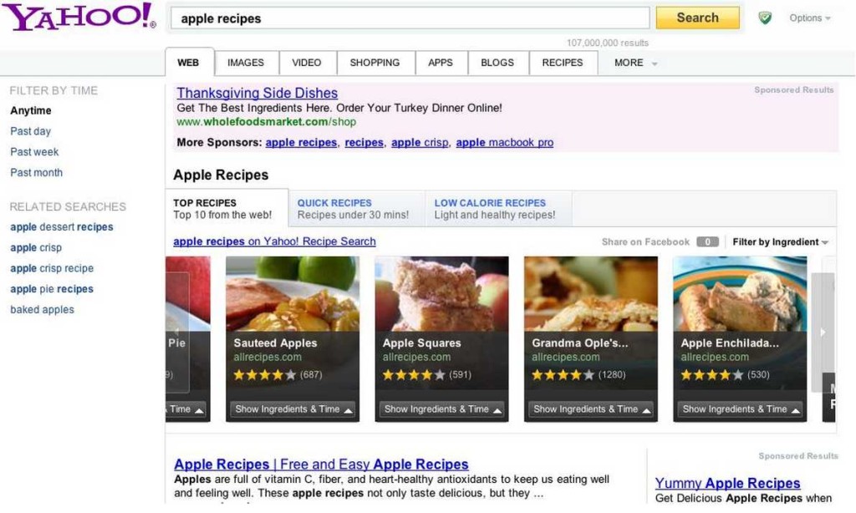Expand Show Ingredients & Time for Apple Enchilada
The height and width of the screenshot is (513, 856).
pyautogui.click(x=741, y=409)
